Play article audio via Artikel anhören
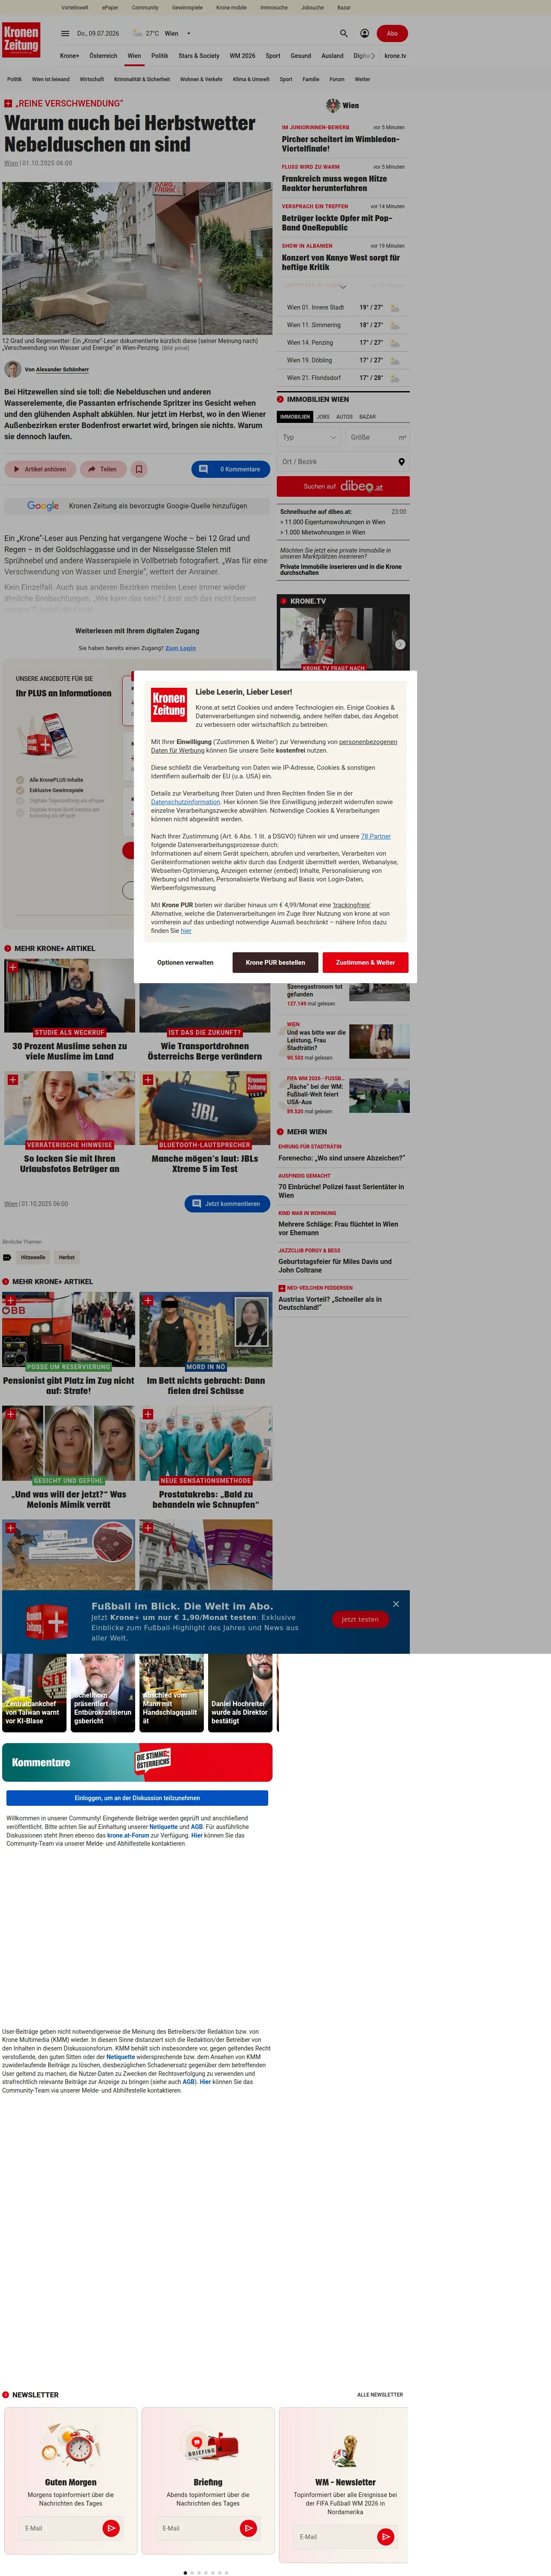Viewport: 551px width, 2576px height. [40, 469]
